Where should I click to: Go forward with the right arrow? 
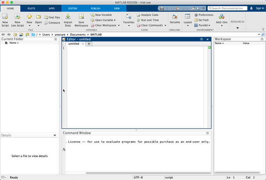point(9,35)
